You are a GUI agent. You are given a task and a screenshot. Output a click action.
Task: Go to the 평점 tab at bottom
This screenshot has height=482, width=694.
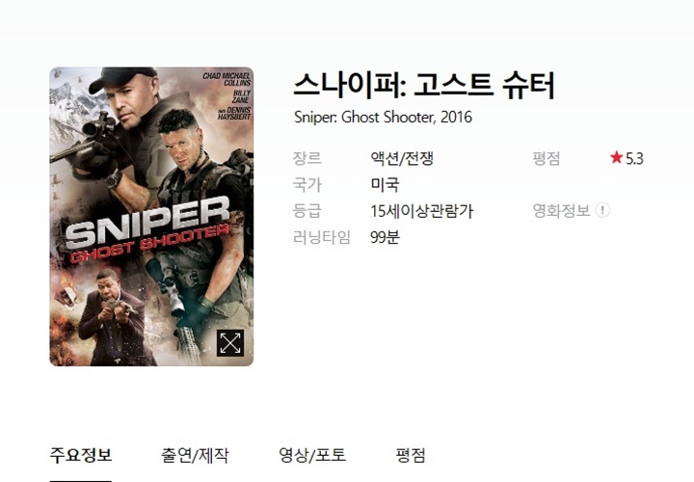(411, 455)
